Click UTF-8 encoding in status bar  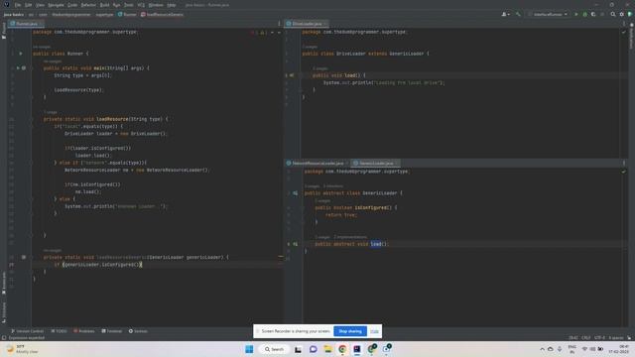click(599, 337)
